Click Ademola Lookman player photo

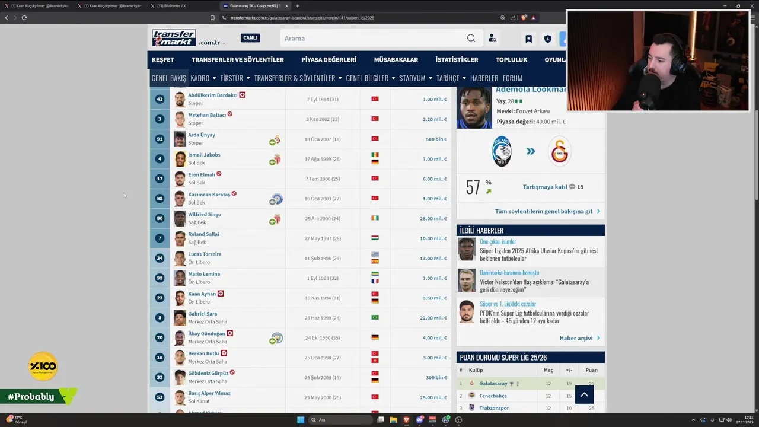474,108
